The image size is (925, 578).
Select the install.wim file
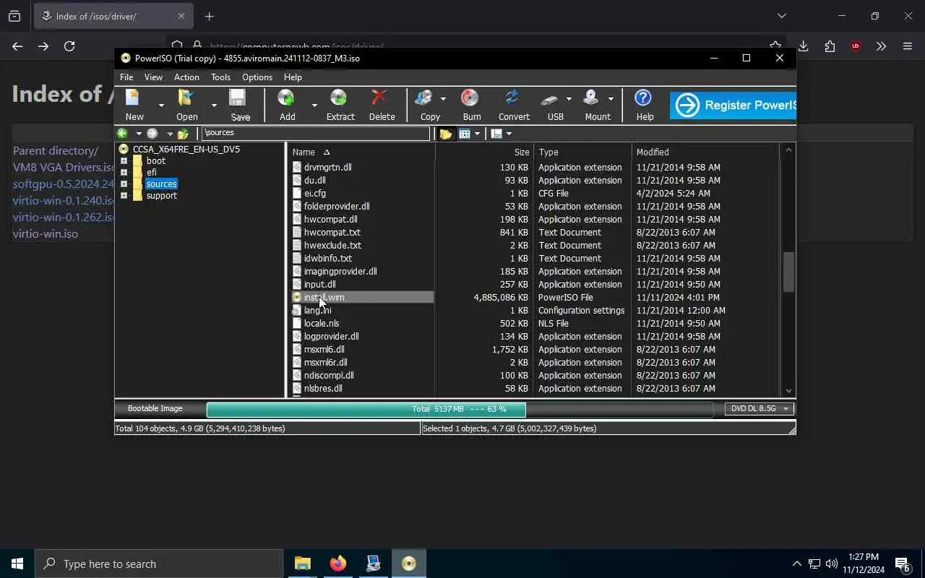click(324, 298)
